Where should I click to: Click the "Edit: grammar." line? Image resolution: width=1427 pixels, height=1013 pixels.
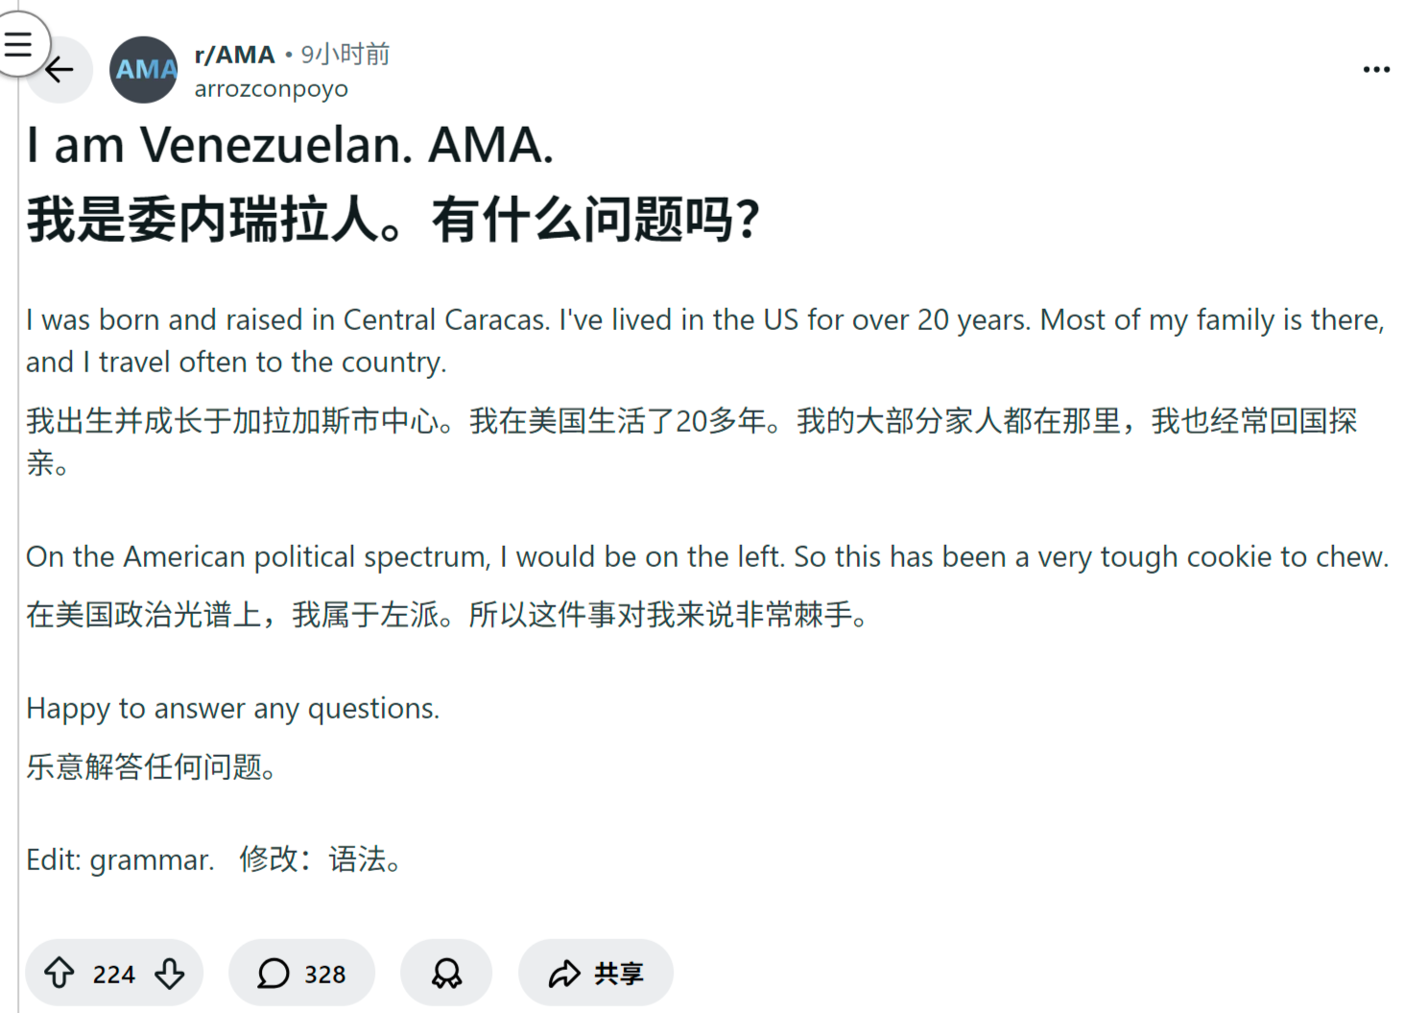click(120, 860)
